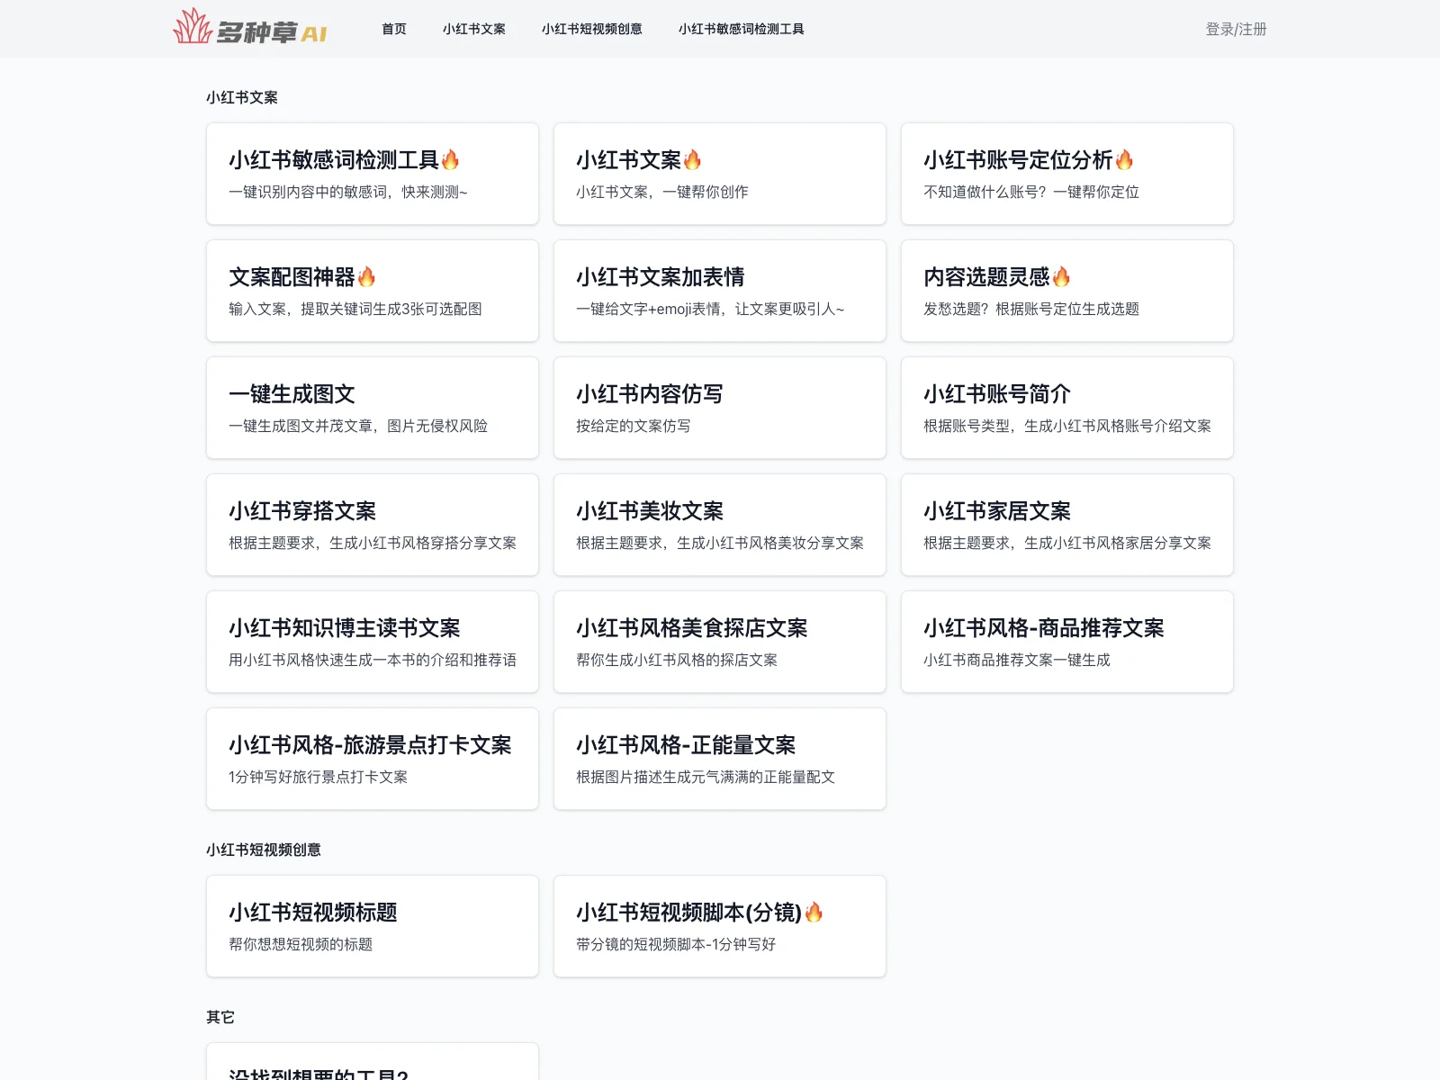
Task: Click text 发愁选题？根据账号定位生成选题
Action: point(1031,309)
